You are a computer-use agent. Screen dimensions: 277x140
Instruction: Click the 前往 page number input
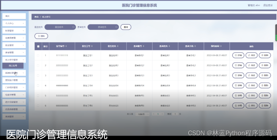click(x=175, y=114)
